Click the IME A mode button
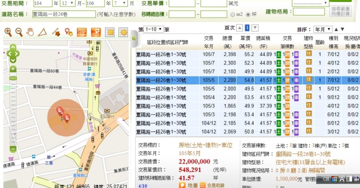The width and height of the screenshot is (360, 188). click(342, 179)
